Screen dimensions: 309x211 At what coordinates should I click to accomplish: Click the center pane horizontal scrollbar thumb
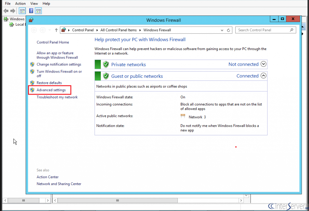pos(117,200)
